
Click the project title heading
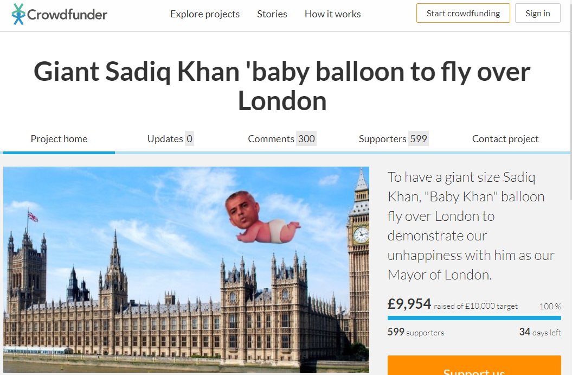(282, 86)
